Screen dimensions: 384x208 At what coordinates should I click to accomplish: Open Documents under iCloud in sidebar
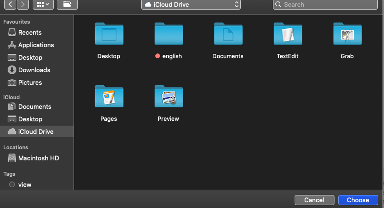[x=37, y=106]
